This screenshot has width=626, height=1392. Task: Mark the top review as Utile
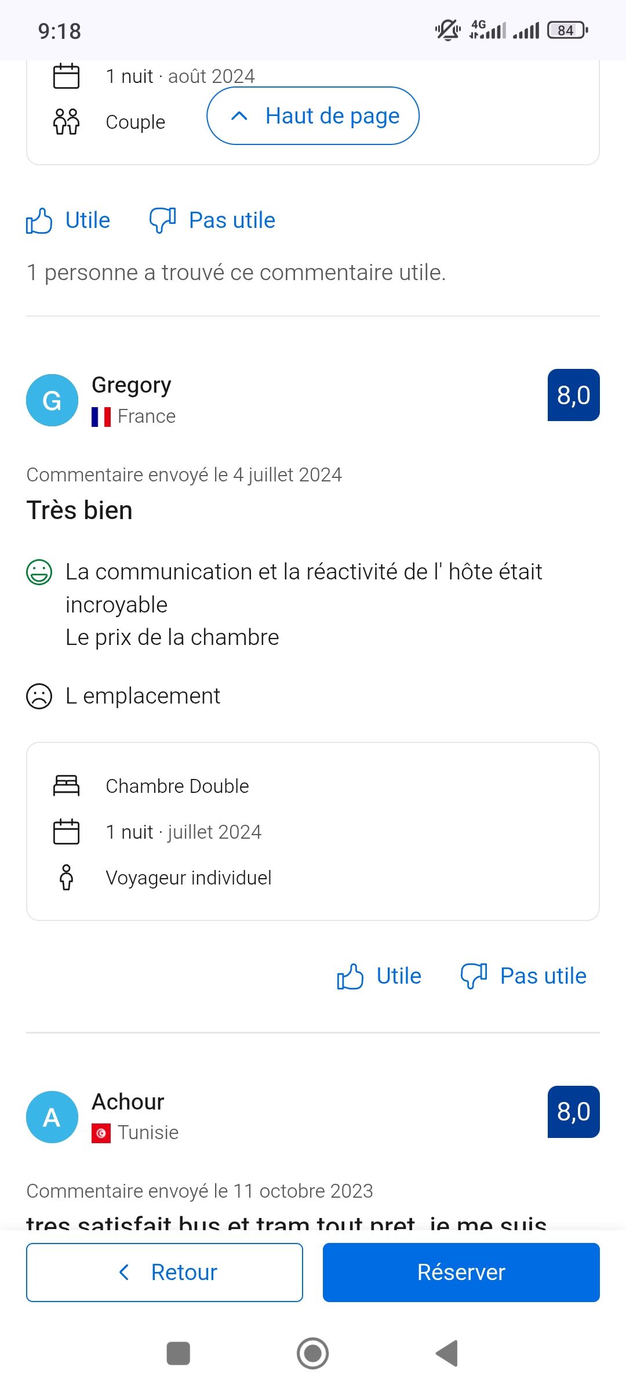coord(88,221)
